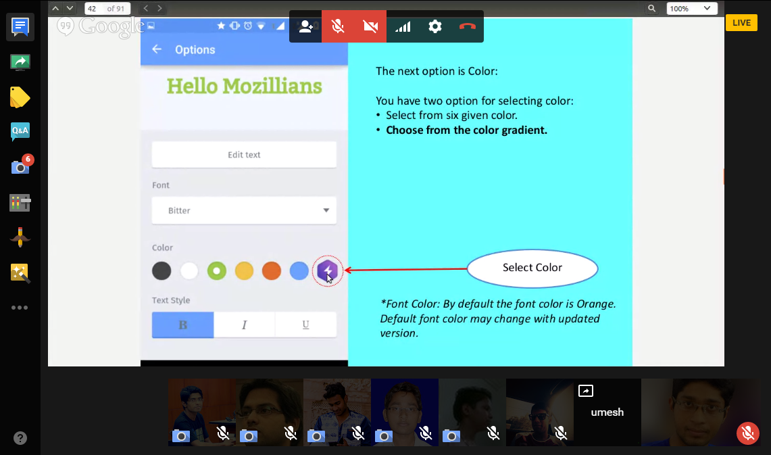Image resolution: width=771 pixels, height=455 pixels.
Task: Open the help question mark icon
Action: click(x=20, y=438)
